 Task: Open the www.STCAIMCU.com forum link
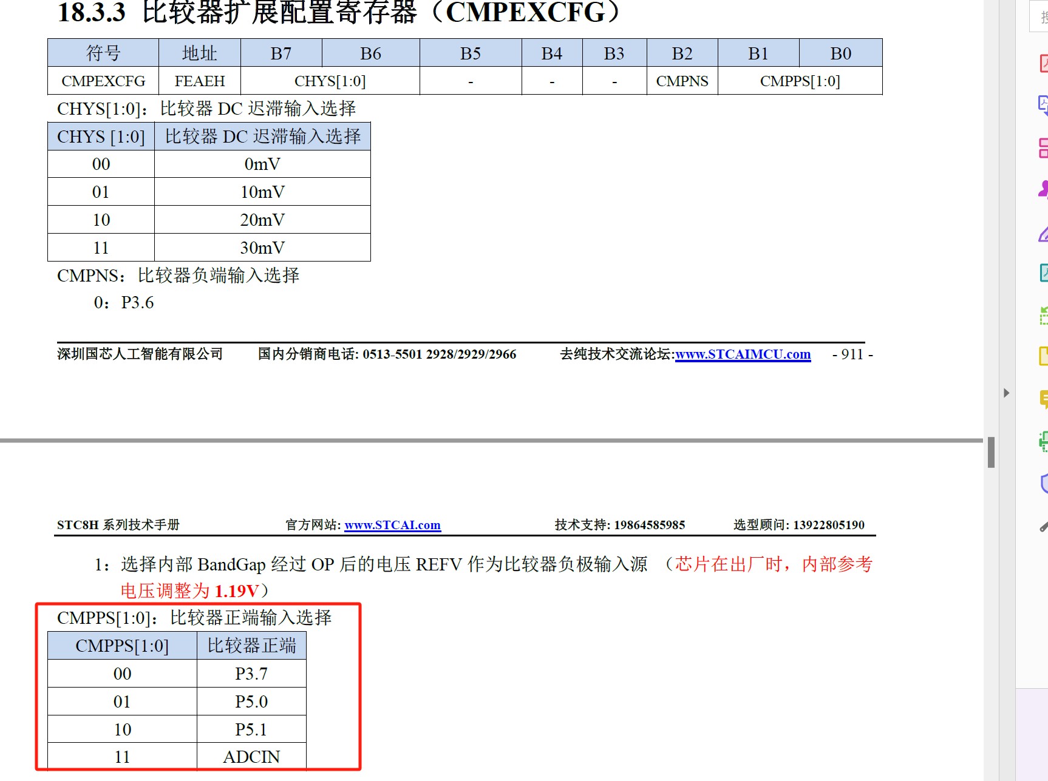(x=743, y=354)
